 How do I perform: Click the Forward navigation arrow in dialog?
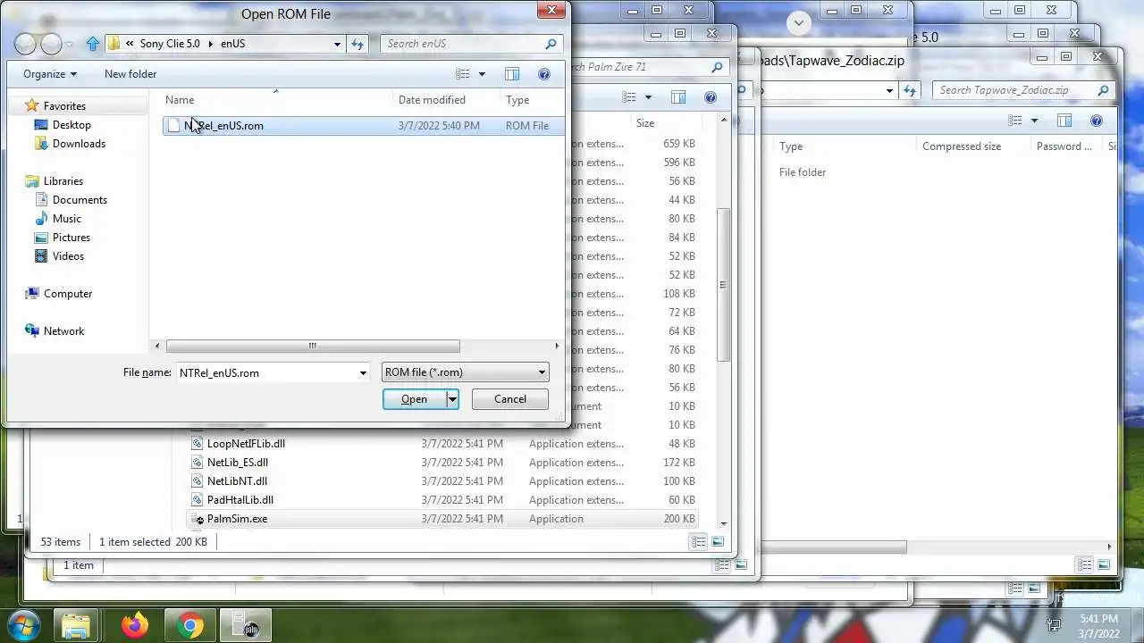point(52,44)
